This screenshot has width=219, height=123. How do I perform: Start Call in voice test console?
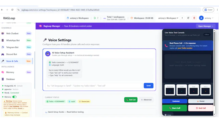(175, 108)
